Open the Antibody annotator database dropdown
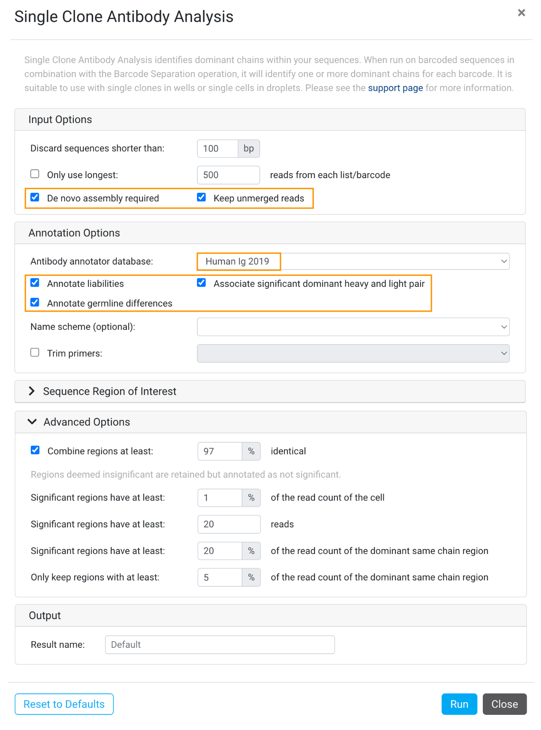 click(x=353, y=261)
